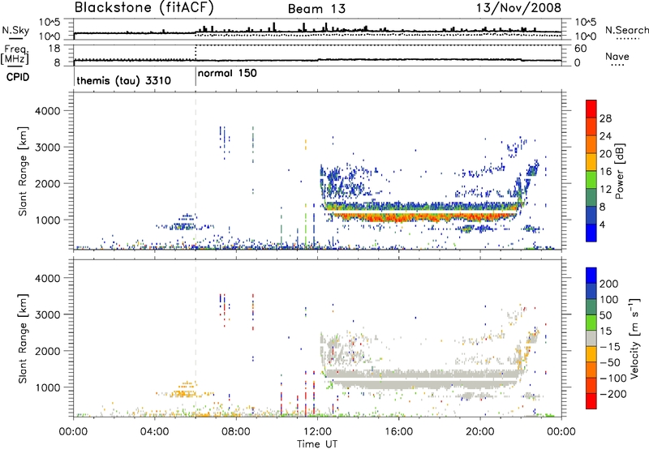Click "4000" tick on the Power panel axis

[47, 111]
